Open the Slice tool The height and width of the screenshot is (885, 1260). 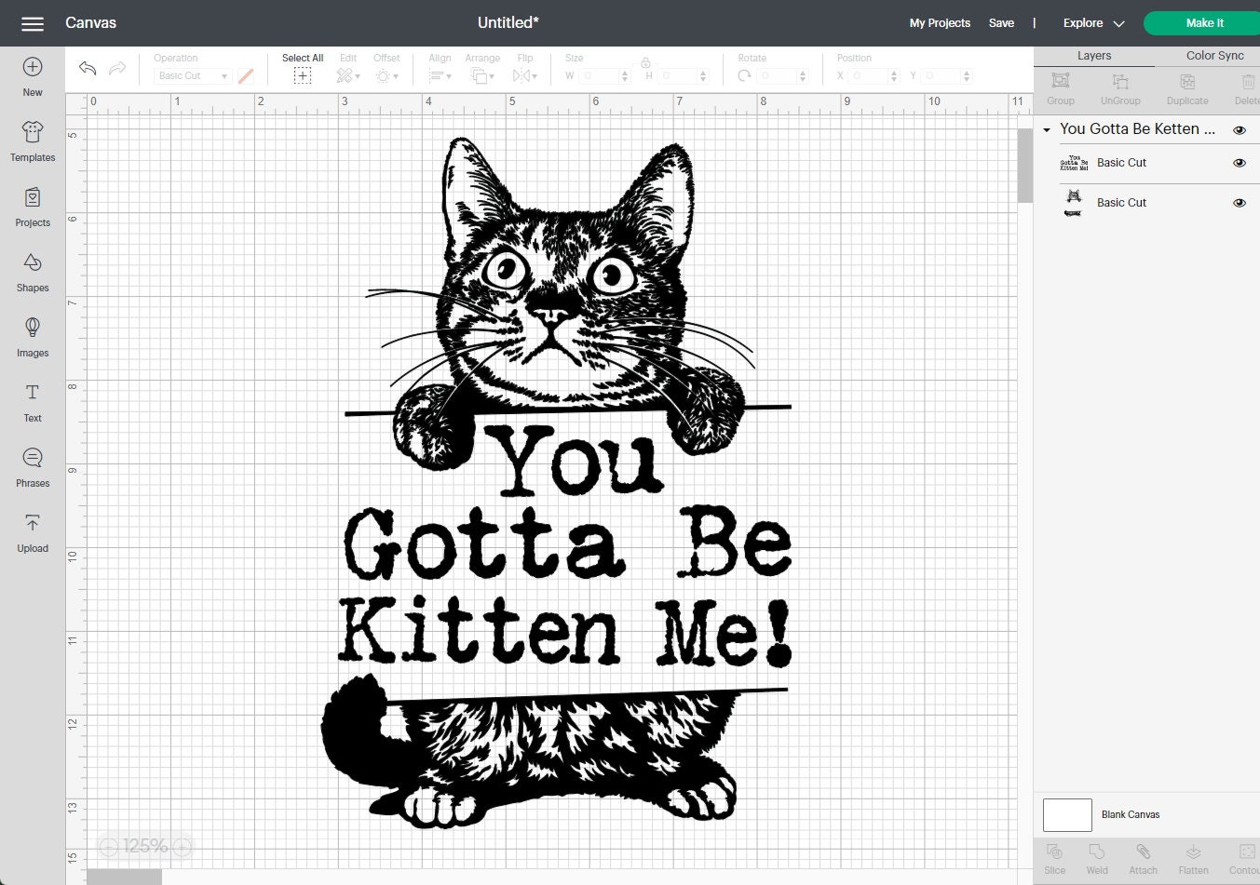1054,858
